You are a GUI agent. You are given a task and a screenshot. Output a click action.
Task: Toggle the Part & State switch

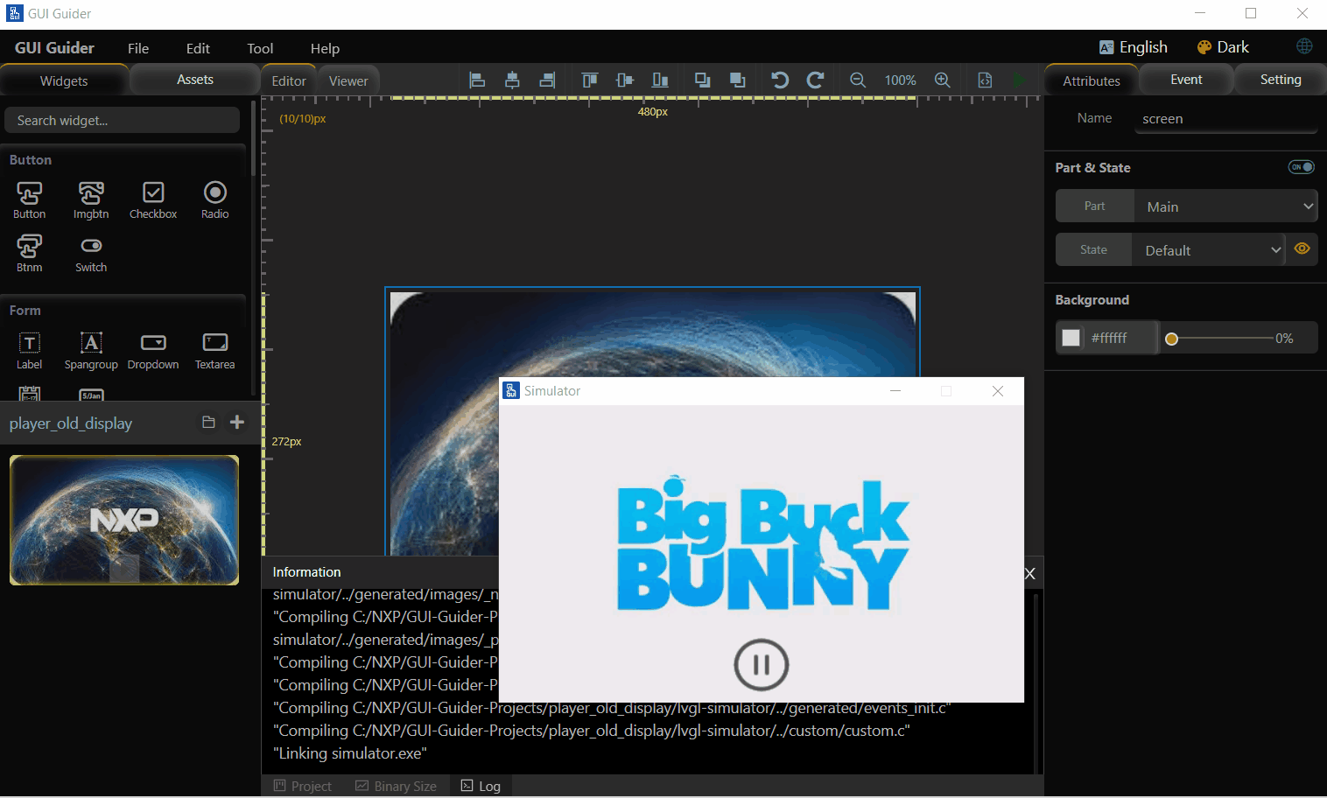[1301, 167]
